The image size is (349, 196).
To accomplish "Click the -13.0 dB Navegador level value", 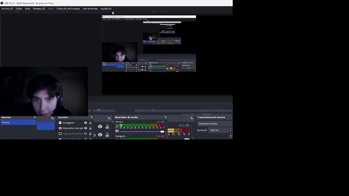I will click(x=160, y=136).
